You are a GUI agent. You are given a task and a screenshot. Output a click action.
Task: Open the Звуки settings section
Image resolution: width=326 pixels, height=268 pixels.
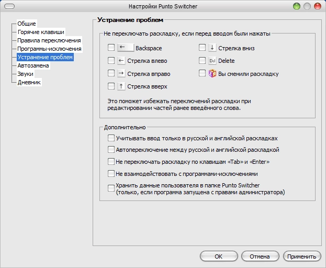tap(25, 74)
